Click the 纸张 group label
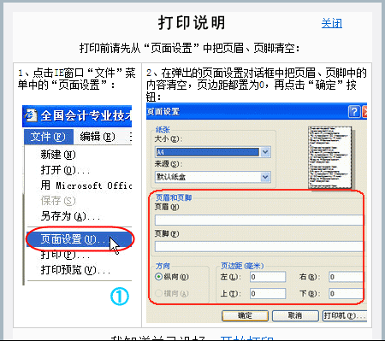This screenshot has height=341, width=385. click(163, 130)
